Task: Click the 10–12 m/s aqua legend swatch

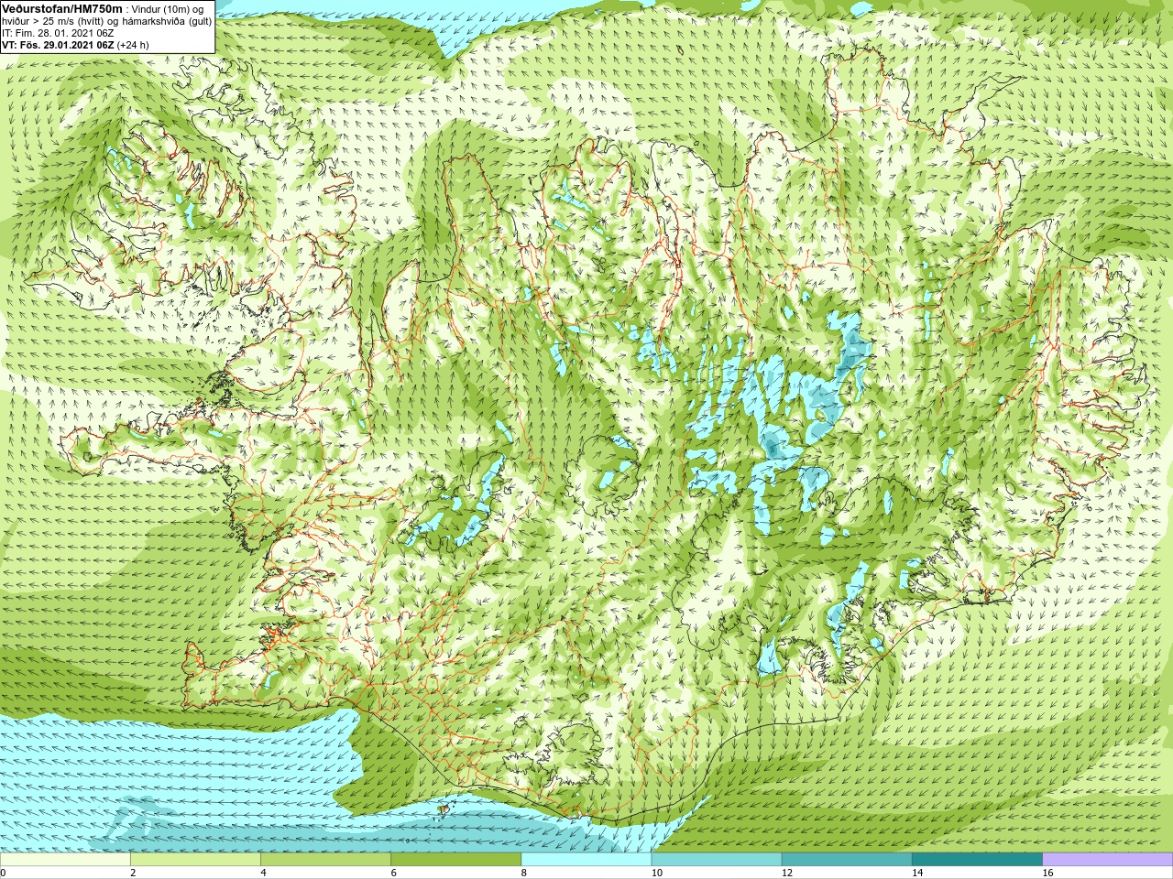Action: coord(717,860)
